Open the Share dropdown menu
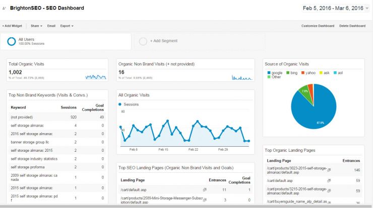 tap(36, 26)
